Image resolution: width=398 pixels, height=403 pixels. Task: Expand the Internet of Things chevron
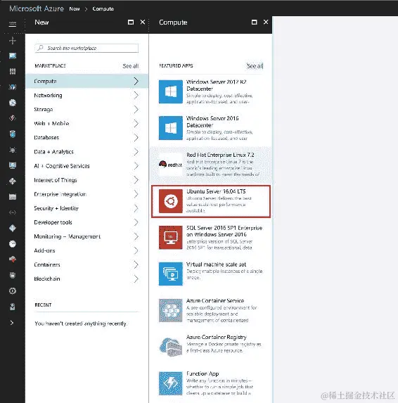[136, 180]
